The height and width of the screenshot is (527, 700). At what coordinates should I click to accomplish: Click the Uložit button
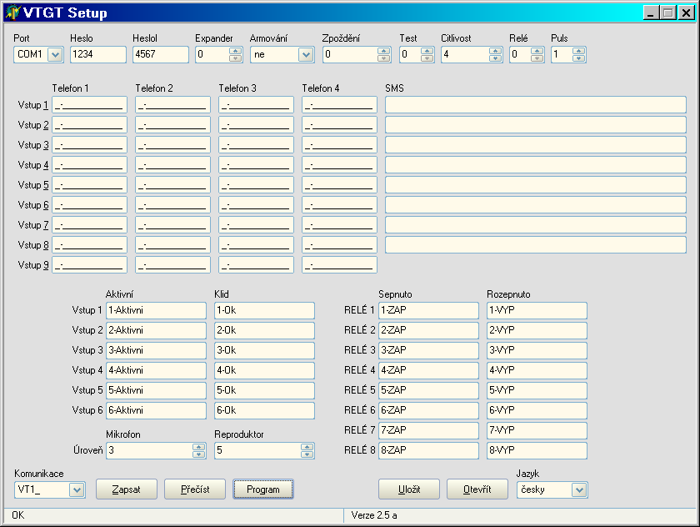coord(409,489)
